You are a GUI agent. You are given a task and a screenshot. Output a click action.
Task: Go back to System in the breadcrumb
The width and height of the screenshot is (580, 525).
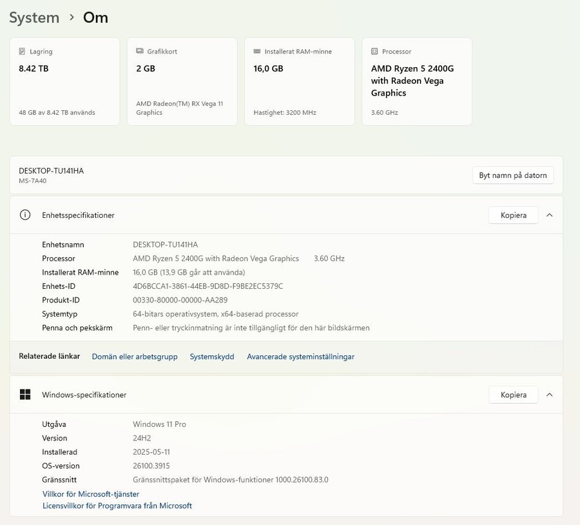click(34, 18)
